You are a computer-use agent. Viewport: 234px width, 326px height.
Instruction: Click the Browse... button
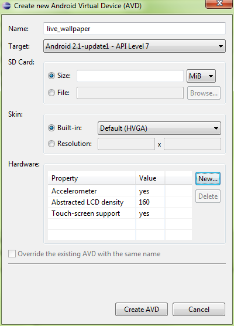tap(204, 93)
